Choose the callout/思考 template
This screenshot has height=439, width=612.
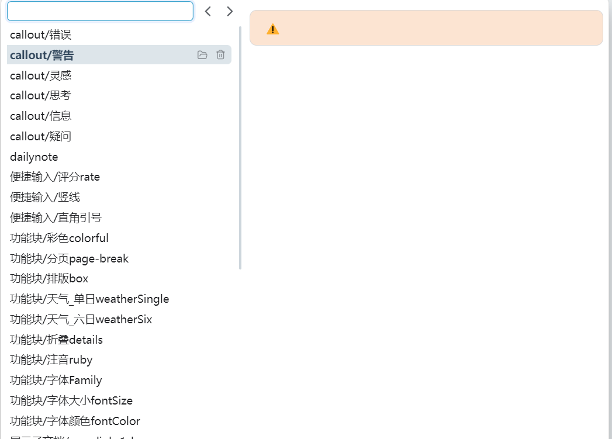[41, 95]
